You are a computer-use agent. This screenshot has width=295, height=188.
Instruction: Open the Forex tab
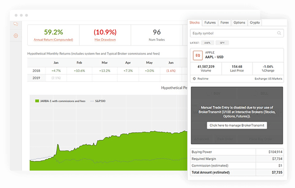coord(224,22)
